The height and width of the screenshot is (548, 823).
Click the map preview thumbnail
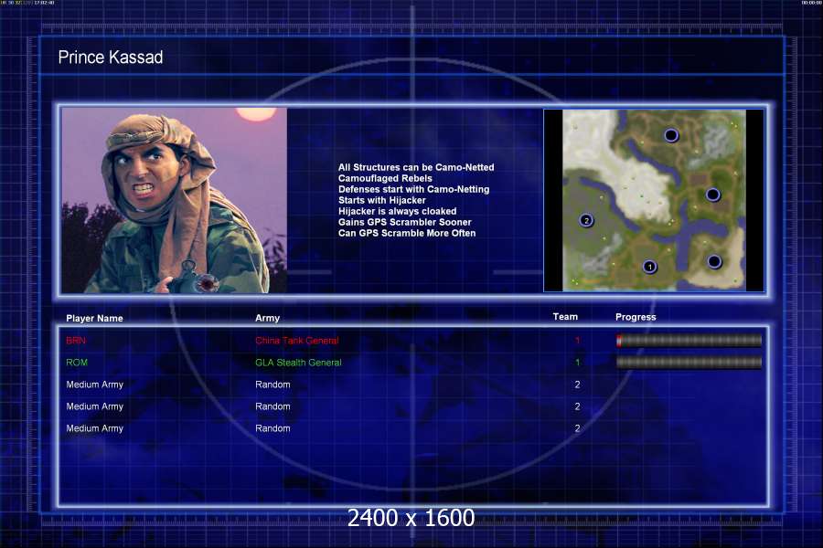point(654,200)
